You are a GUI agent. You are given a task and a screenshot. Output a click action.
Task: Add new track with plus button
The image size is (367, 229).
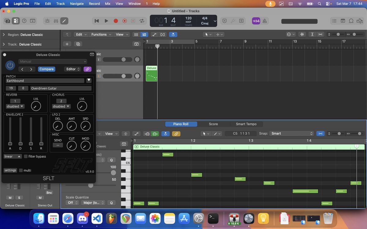pos(67,44)
